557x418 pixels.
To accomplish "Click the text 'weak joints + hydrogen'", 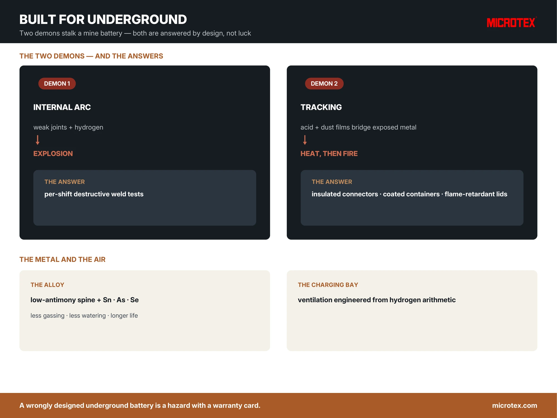I will 68,127.
